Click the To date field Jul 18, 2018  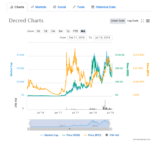tap(103, 38)
